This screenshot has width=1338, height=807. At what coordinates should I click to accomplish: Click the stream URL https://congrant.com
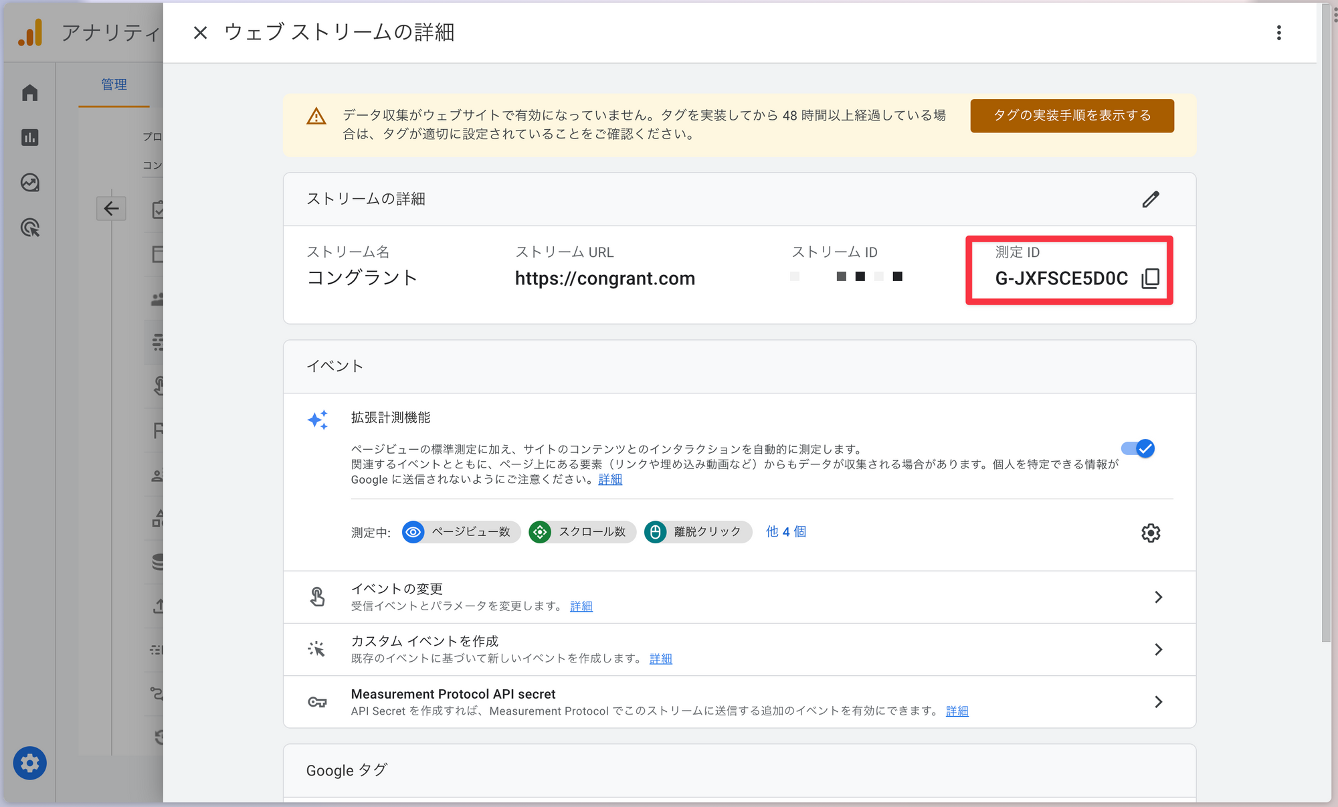605,278
